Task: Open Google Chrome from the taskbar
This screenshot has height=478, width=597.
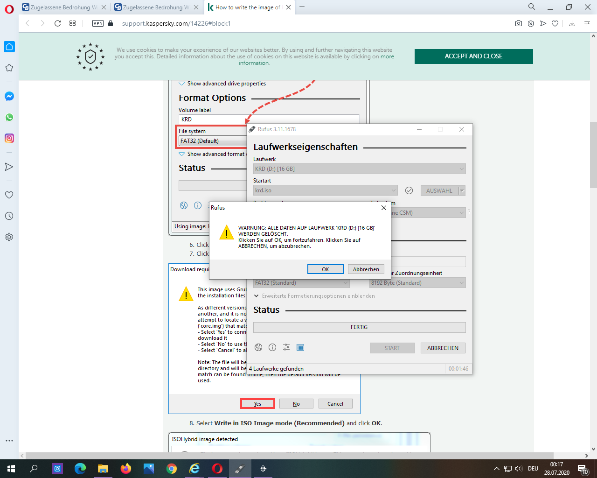Action: 172,469
